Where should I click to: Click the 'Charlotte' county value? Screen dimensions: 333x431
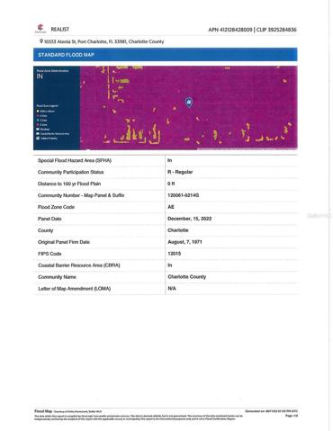[178, 230]
